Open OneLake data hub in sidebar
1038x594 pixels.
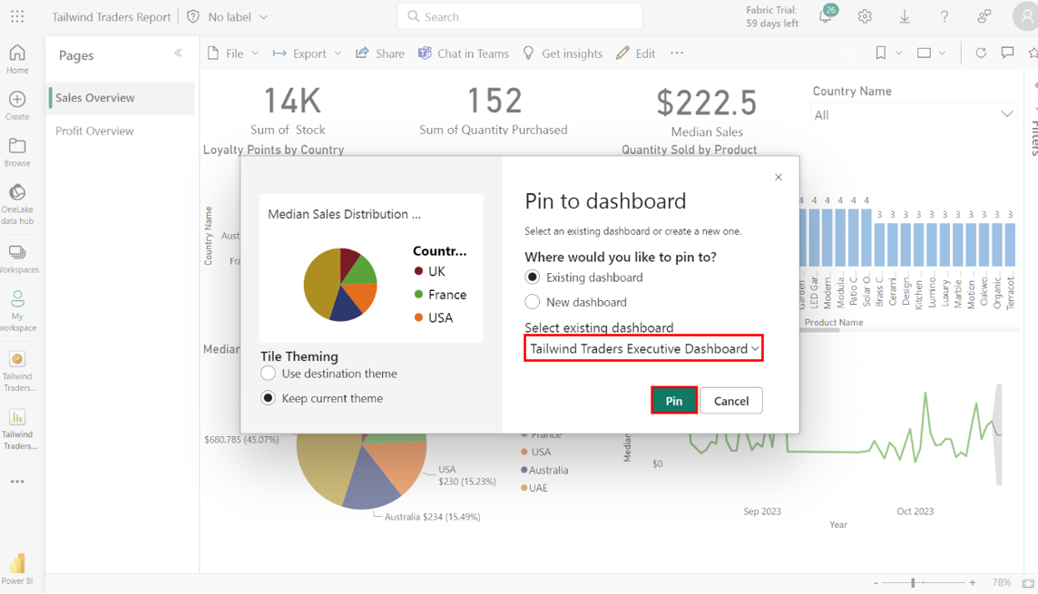pos(17,203)
